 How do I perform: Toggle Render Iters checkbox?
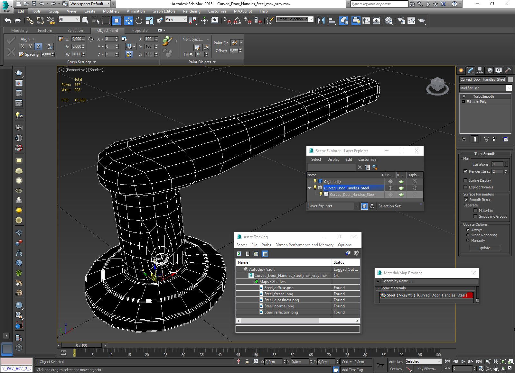click(x=465, y=171)
